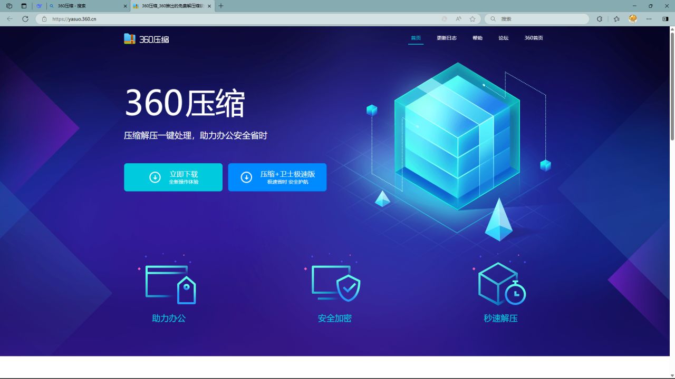Image resolution: width=675 pixels, height=379 pixels.
Task: Open the 论坛 nav item
Action: 504,38
